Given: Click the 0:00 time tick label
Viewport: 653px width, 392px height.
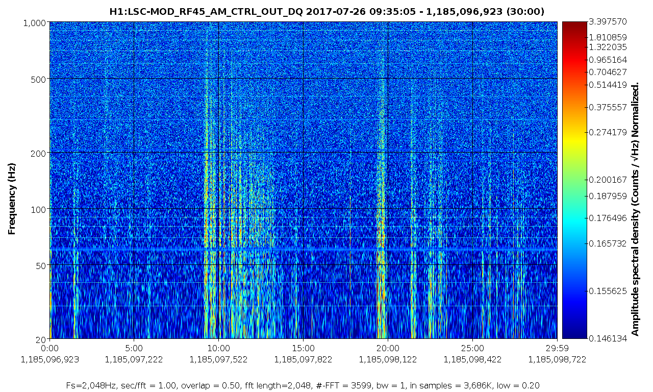Looking at the screenshot, I should point(49,349).
